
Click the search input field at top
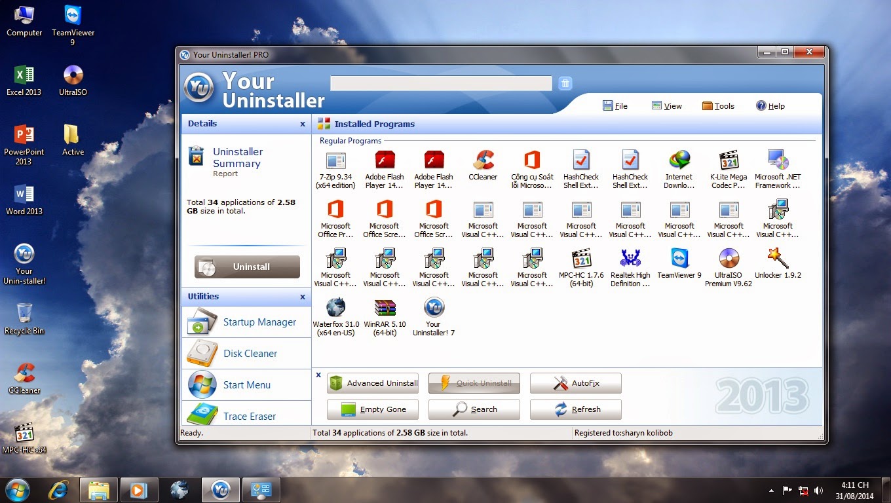click(x=441, y=83)
